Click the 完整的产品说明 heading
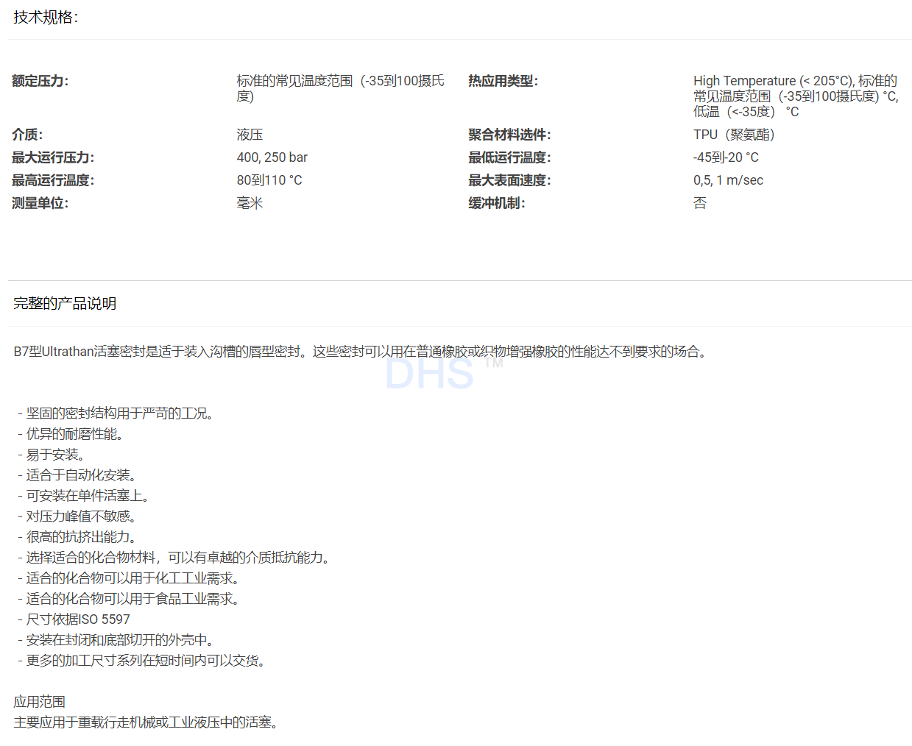 pyautogui.click(x=65, y=303)
